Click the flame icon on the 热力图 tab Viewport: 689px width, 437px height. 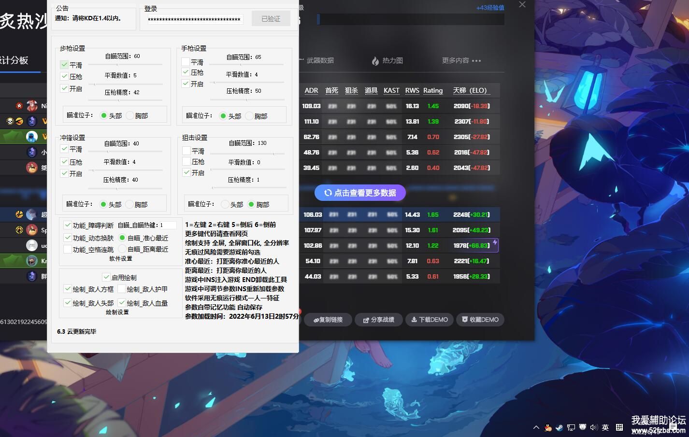pos(375,61)
